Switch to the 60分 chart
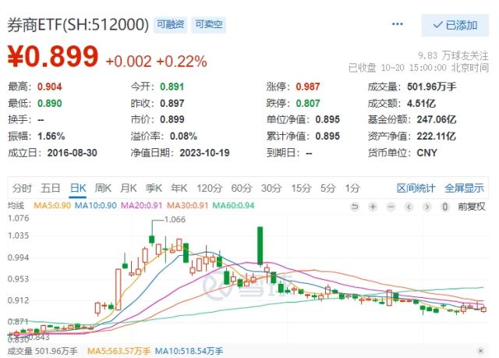The height and width of the screenshot is (358, 499). pyautogui.click(x=242, y=188)
